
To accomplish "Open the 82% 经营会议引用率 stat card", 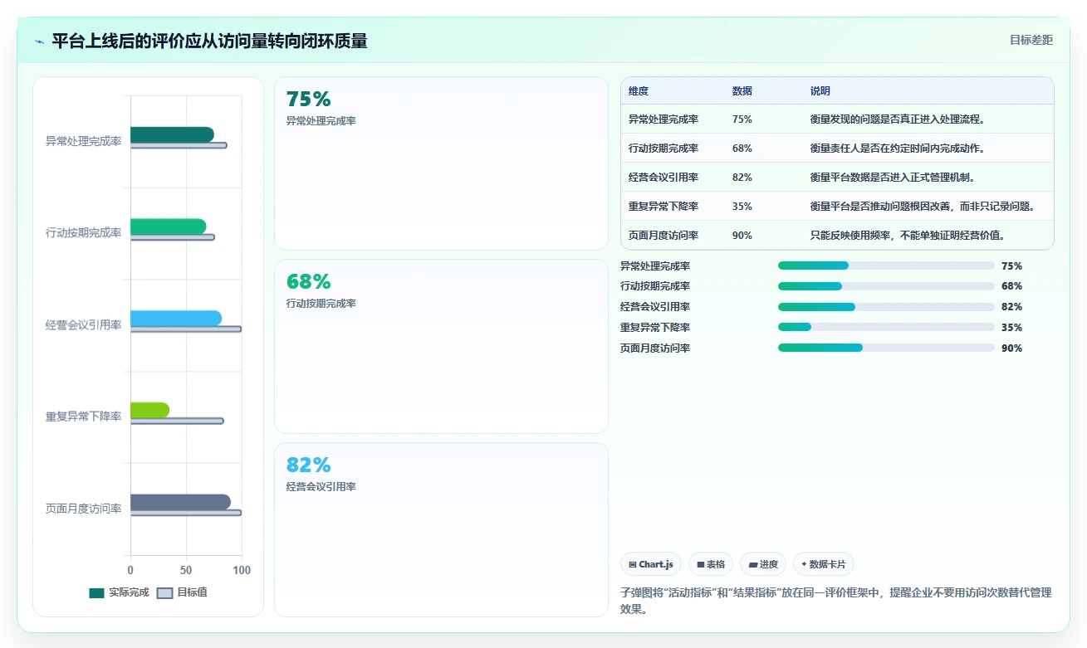I will point(441,529).
